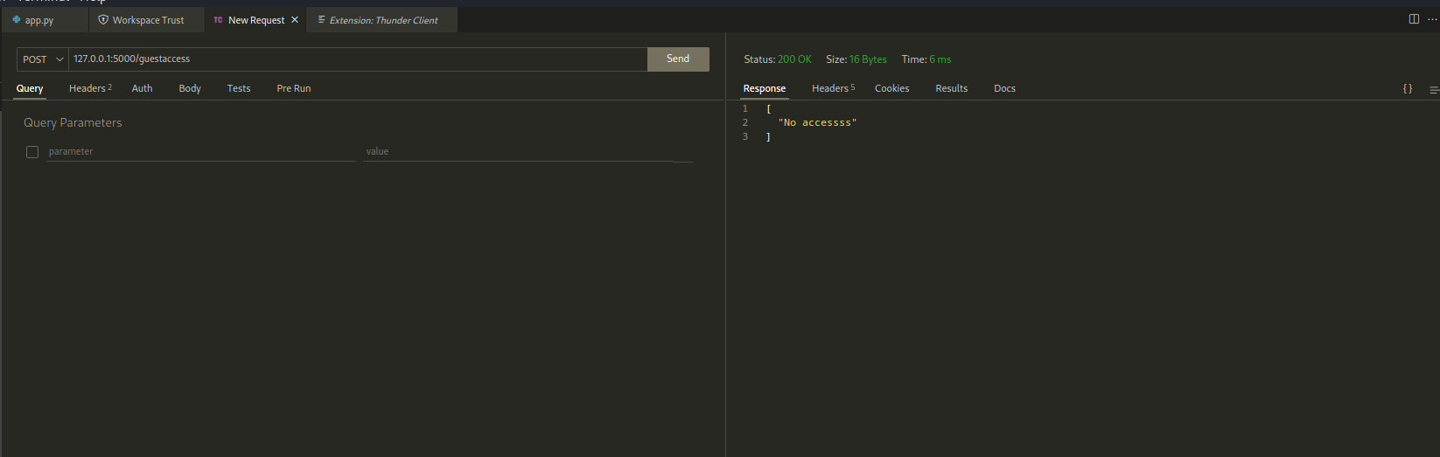Open the request Headers tab
This screenshot has height=457, width=1440.
point(90,88)
